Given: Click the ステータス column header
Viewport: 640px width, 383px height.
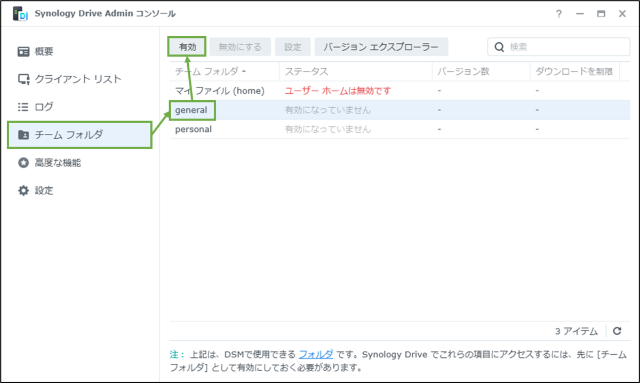Looking at the screenshot, I should [x=356, y=71].
